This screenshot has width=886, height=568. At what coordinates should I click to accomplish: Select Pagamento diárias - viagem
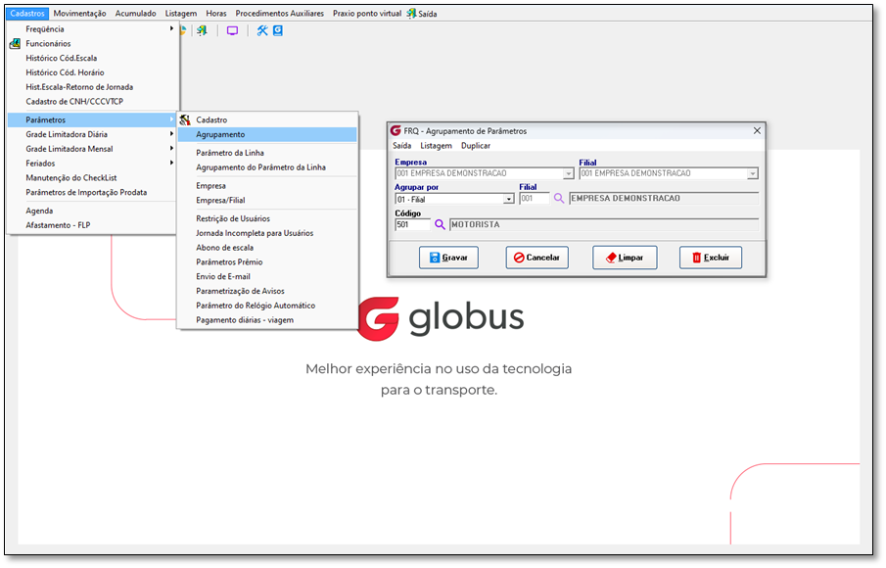(267, 320)
